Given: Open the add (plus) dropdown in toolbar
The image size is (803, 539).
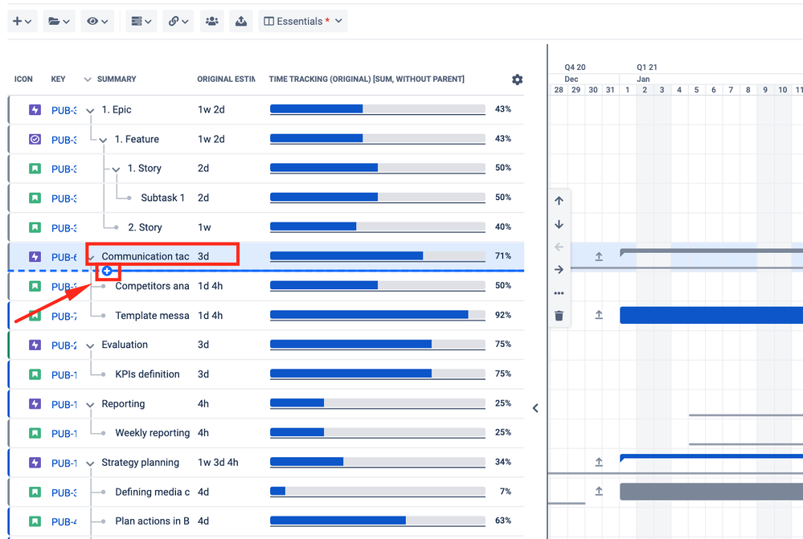Looking at the screenshot, I should (22, 22).
